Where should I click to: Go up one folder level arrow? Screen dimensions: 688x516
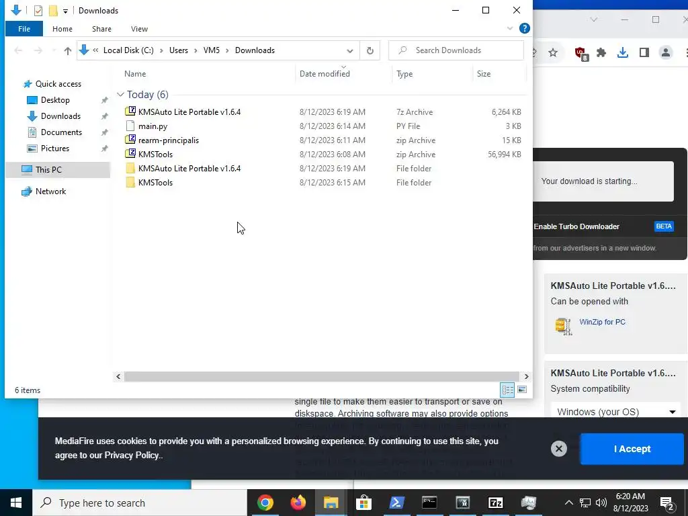tap(68, 51)
